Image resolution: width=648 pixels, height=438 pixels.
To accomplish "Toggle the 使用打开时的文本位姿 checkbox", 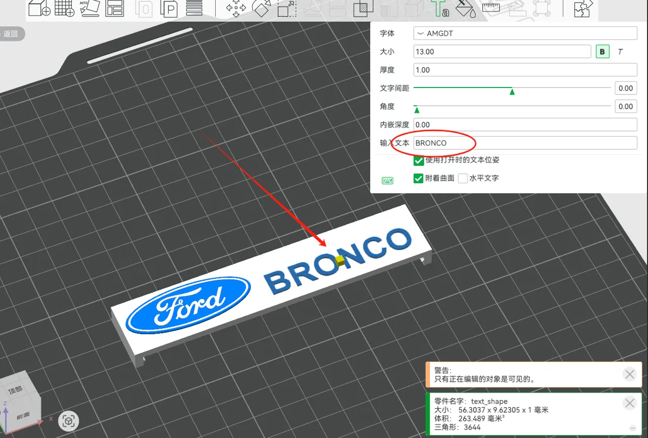I will 419,161.
